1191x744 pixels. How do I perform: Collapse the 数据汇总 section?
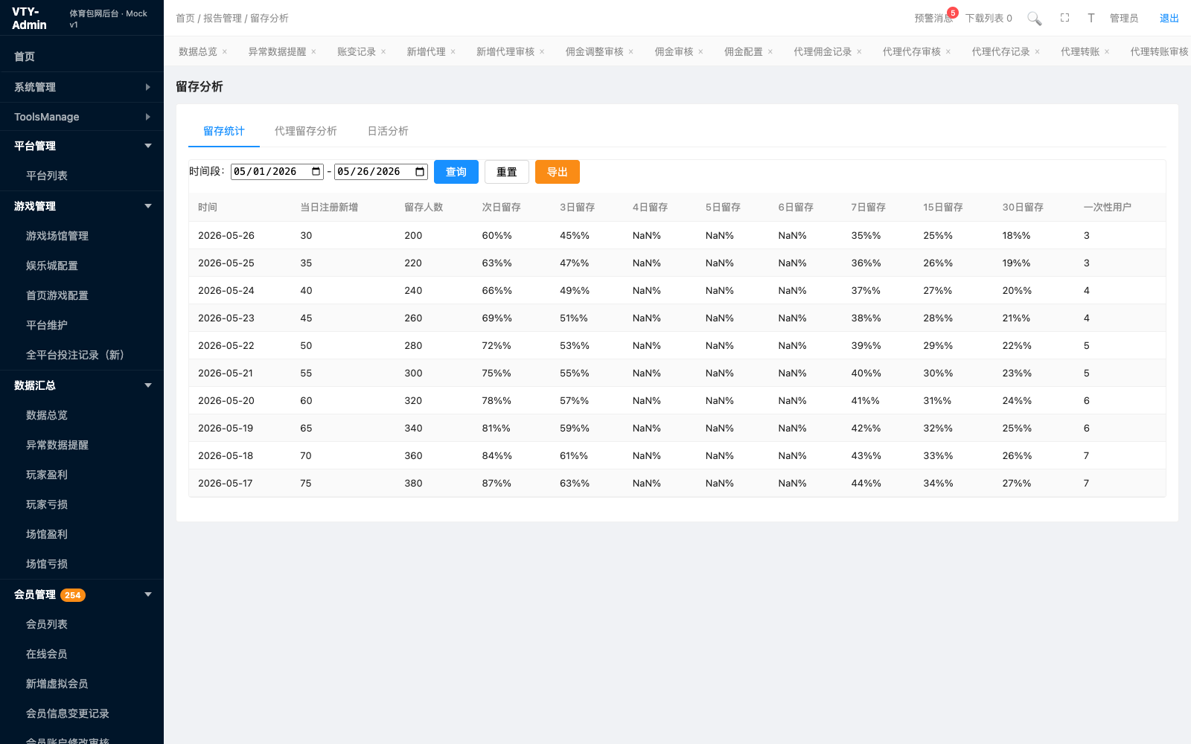coord(82,385)
